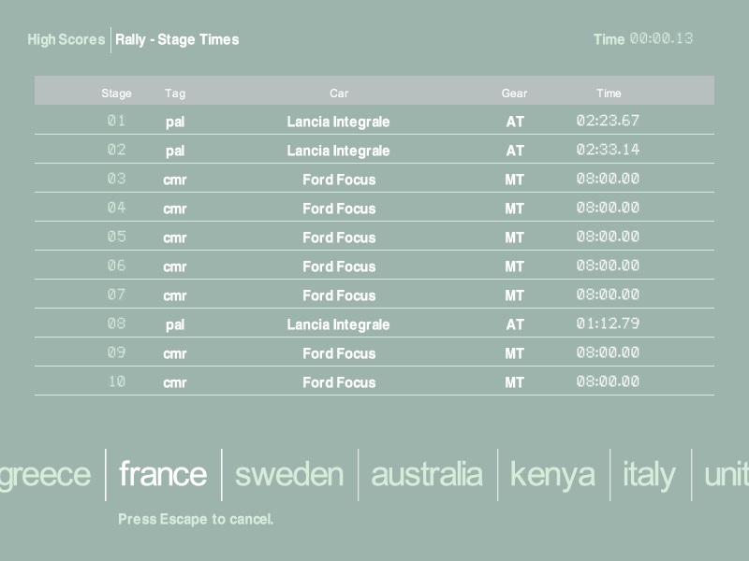Select the stage 10 Ford Focus row
The height and width of the screenshot is (561, 749).
pos(374,382)
